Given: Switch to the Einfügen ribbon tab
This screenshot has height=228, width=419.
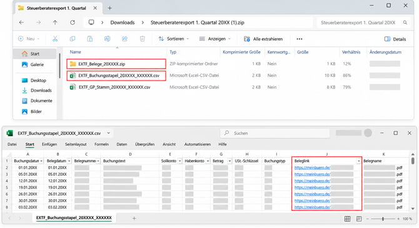Looking at the screenshot, I should click(49, 144).
